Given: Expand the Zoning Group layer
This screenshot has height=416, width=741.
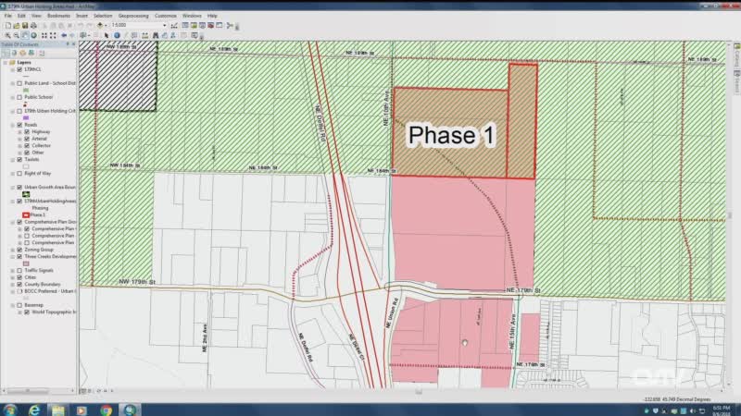Looking at the screenshot, I should tap(12, 249).
